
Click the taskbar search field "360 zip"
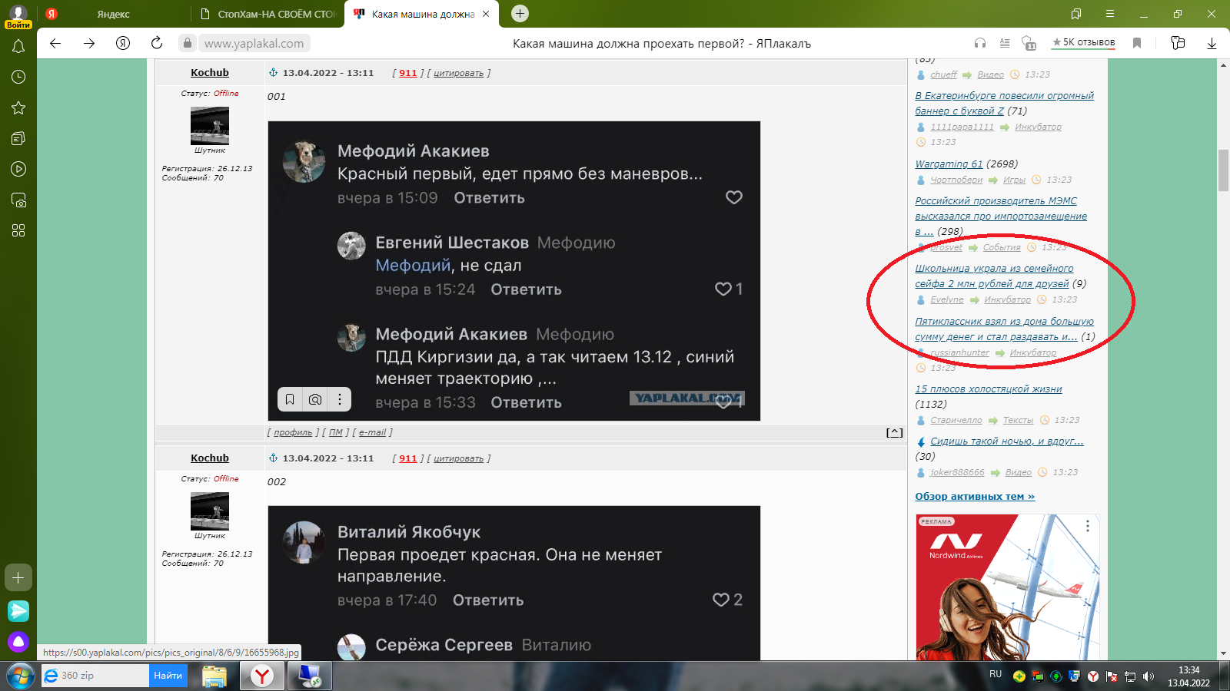pos(95,676)
